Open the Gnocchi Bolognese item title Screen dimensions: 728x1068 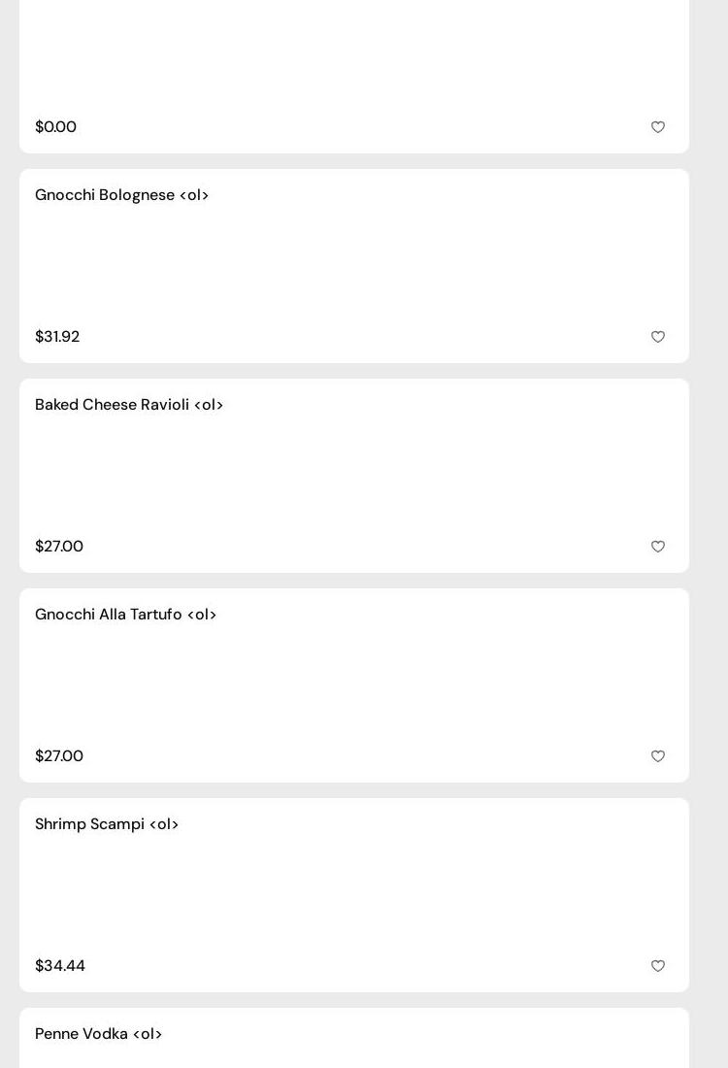(x=121, y=195)
